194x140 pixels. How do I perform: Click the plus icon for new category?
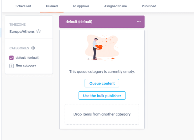[12, 66]
